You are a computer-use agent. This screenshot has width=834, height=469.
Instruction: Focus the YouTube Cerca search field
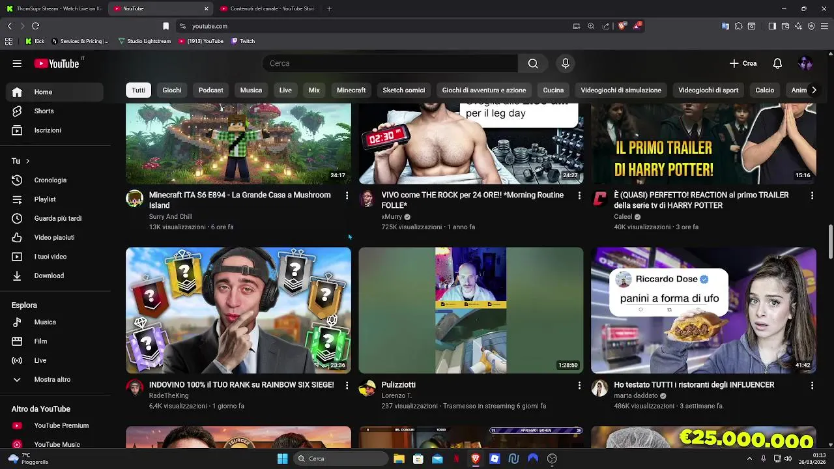pos(390,63)
